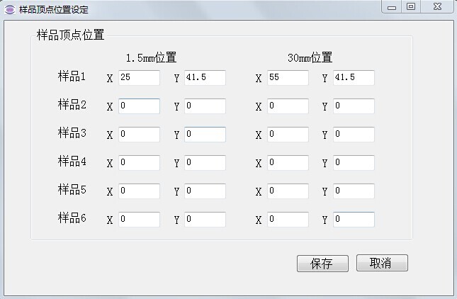Select 样品2 X field under 1.5mm位置
The image size is (457, 299).
pyautogui.click(x=139, y=106)
